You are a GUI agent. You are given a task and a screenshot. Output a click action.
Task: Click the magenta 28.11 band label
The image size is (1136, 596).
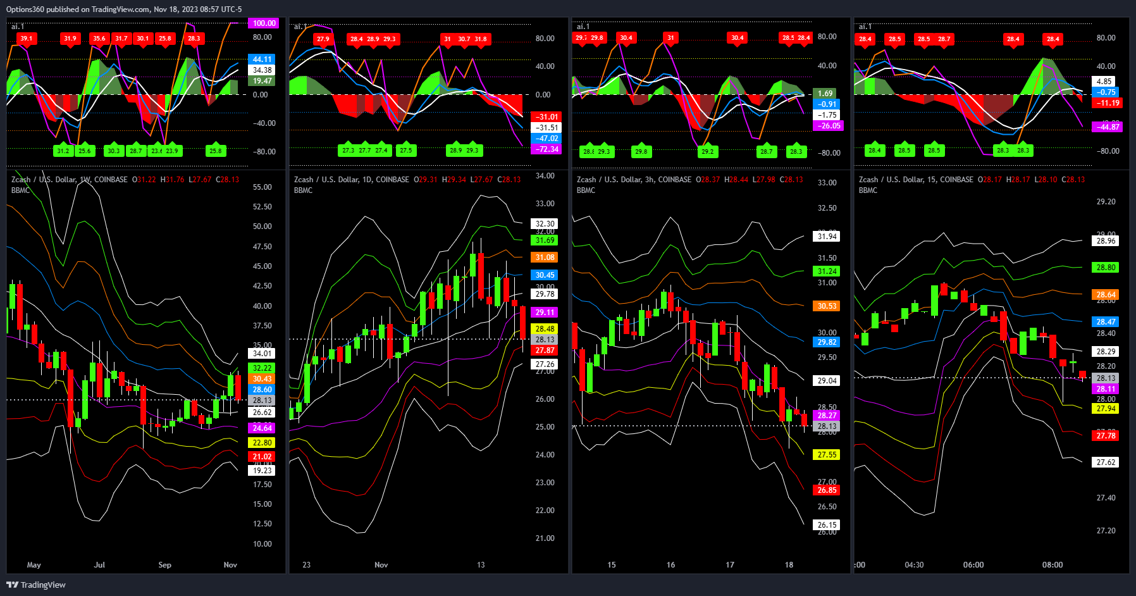[1106, 389]
